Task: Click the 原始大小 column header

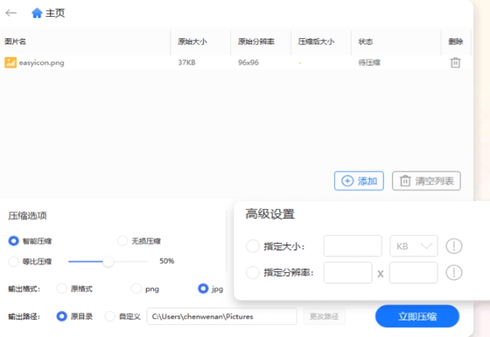Action: click(x=192, y=41)
